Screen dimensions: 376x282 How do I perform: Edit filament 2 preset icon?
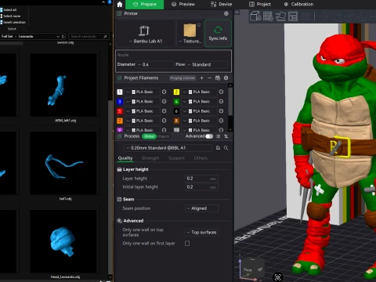[x=221, y=92]
